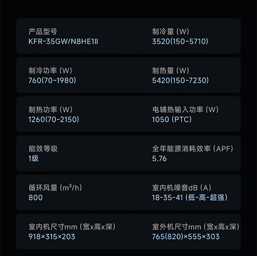
Task: Click the 循环风量 (m³/h) label
Action: tap(55, 188)
